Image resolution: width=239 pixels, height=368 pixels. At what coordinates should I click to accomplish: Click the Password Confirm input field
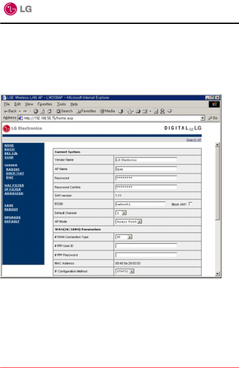146,187
